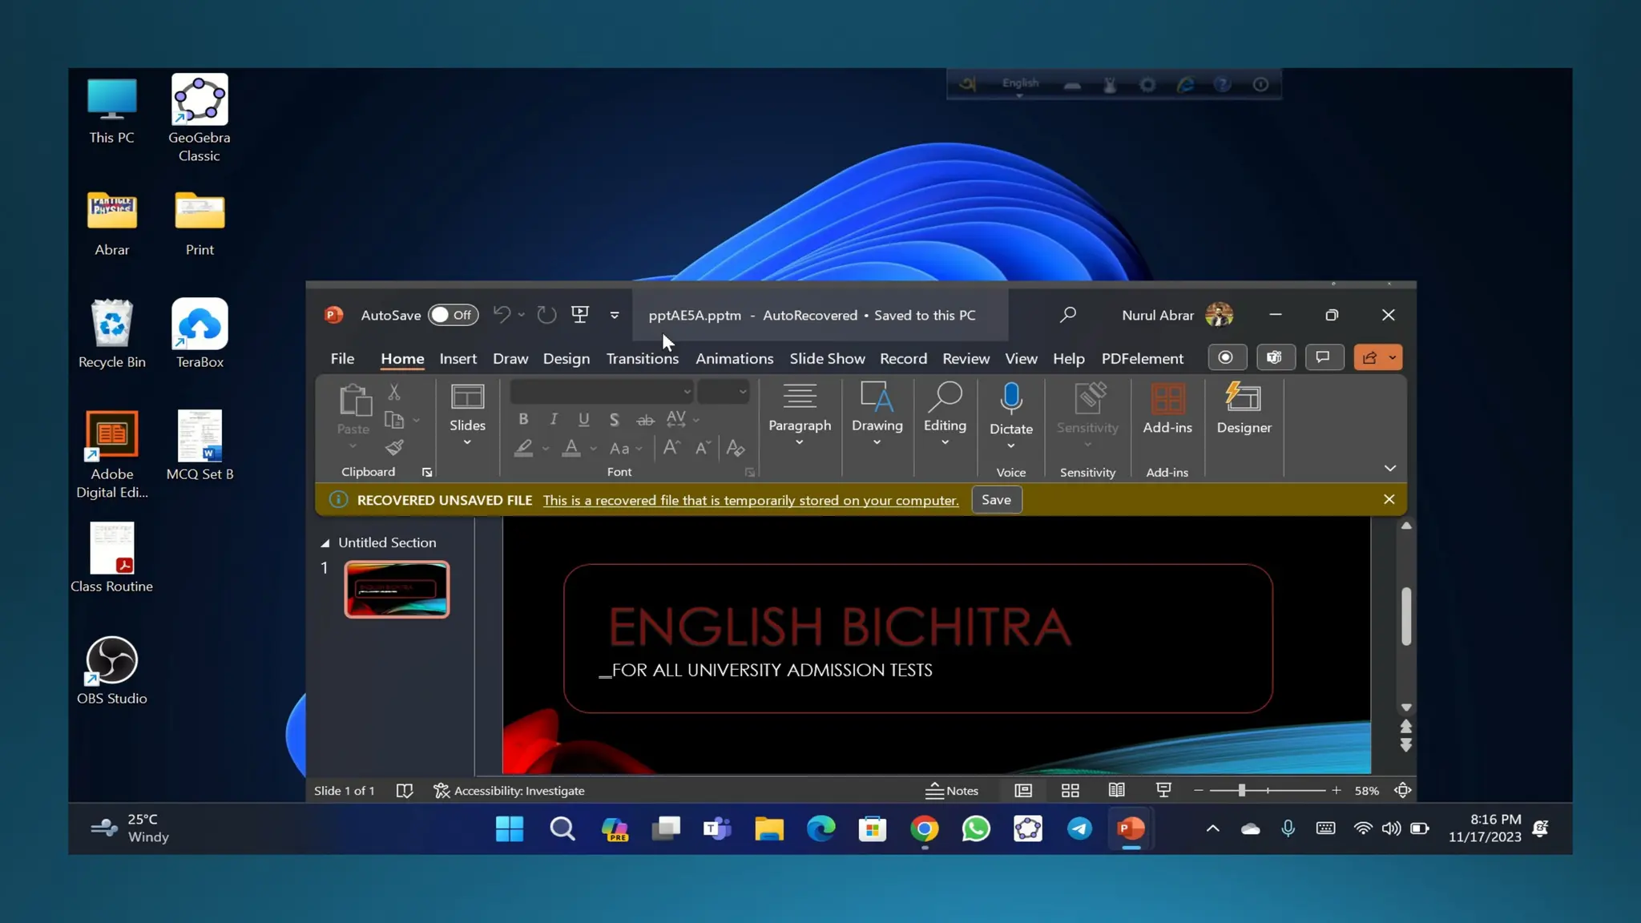Click the Format Painter icon

tap(394, 448)
